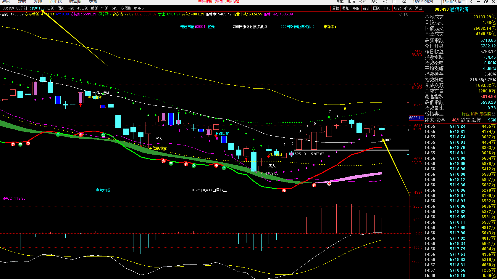The height and width of the screenshot is (279, 497).
Task: Click the 画线 drawing button
Action: (377, 8)
